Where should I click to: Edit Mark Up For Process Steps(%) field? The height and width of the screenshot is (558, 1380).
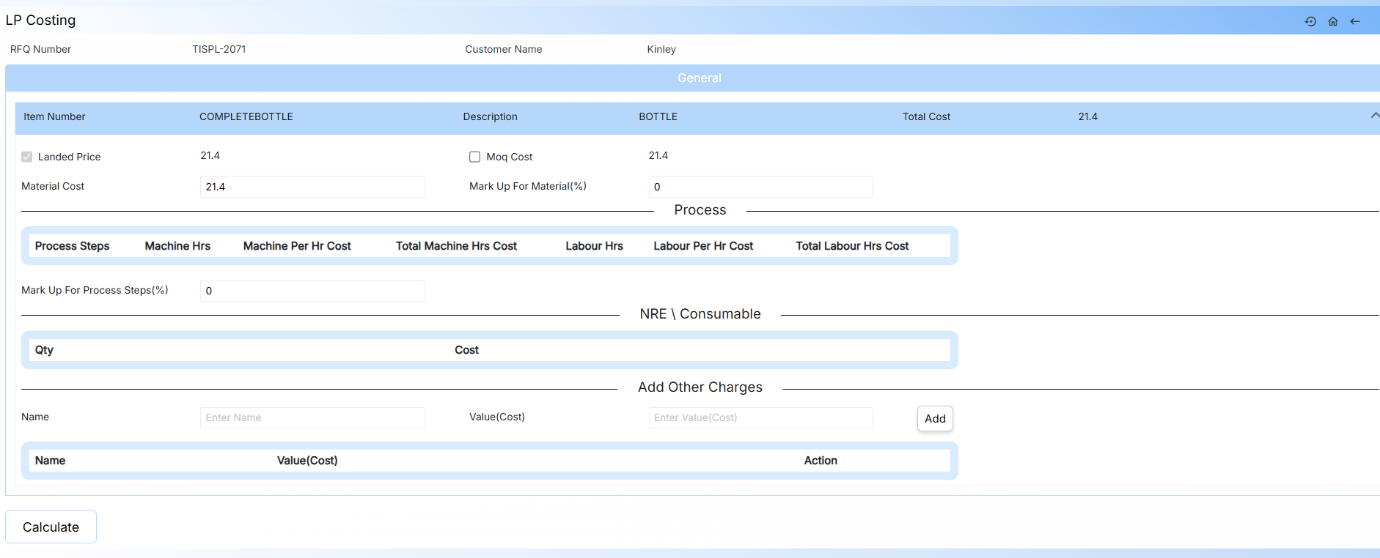pos(312,291)
